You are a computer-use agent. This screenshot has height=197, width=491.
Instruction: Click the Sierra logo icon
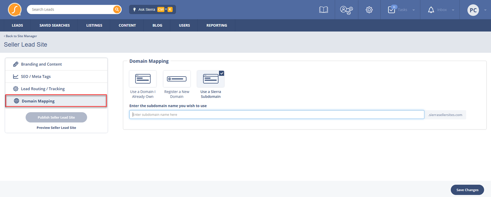(15, 10)
